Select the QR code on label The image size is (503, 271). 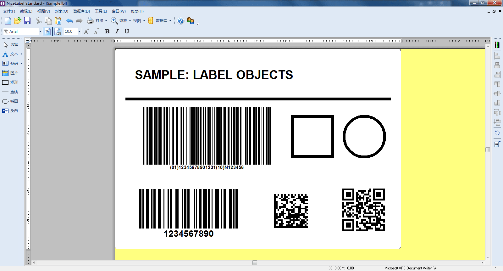(x=363, y=210)
